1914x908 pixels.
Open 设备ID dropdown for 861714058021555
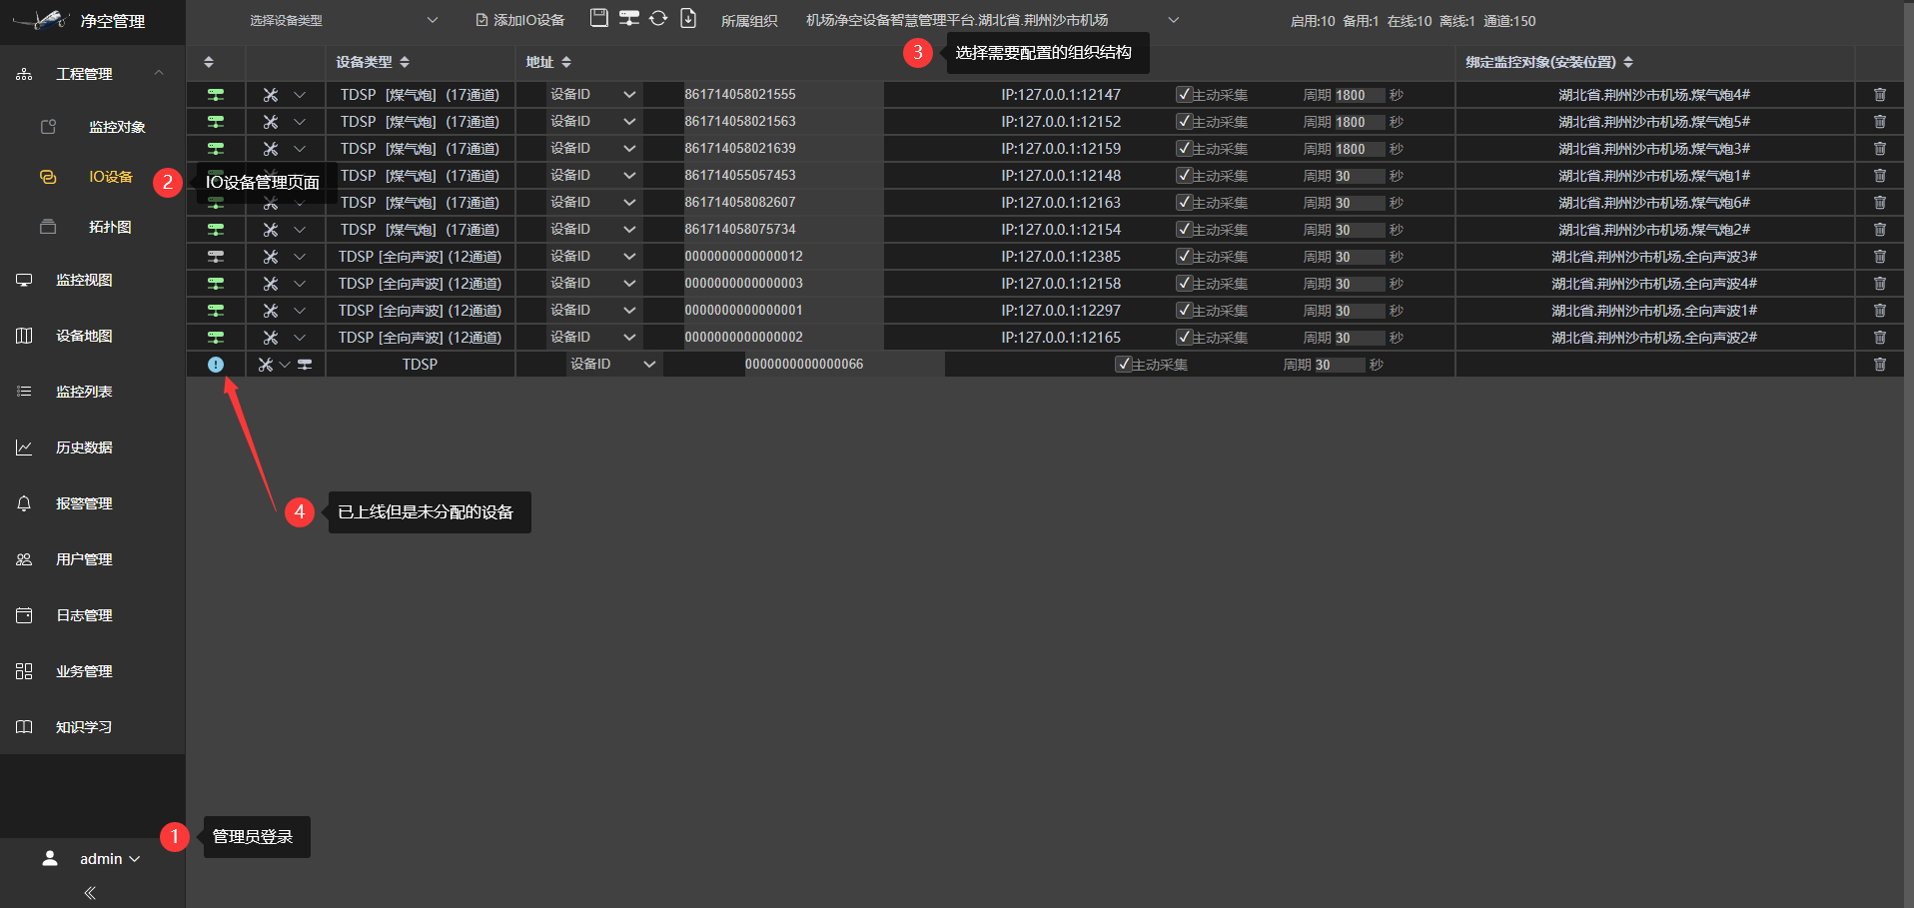click(593, 95)
